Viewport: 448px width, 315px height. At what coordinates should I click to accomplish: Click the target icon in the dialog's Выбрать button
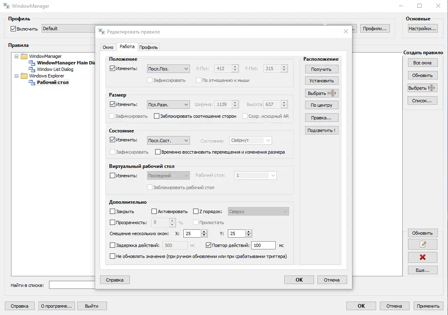[333, 93]
